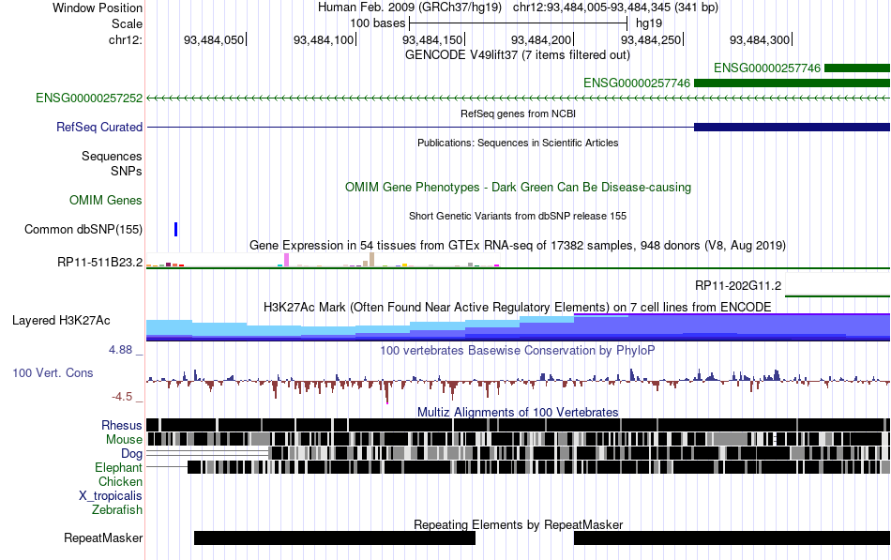Click the RefSeq Curated exon block
This screenshot has height=560, width=891.
click(x=793, y=127)
